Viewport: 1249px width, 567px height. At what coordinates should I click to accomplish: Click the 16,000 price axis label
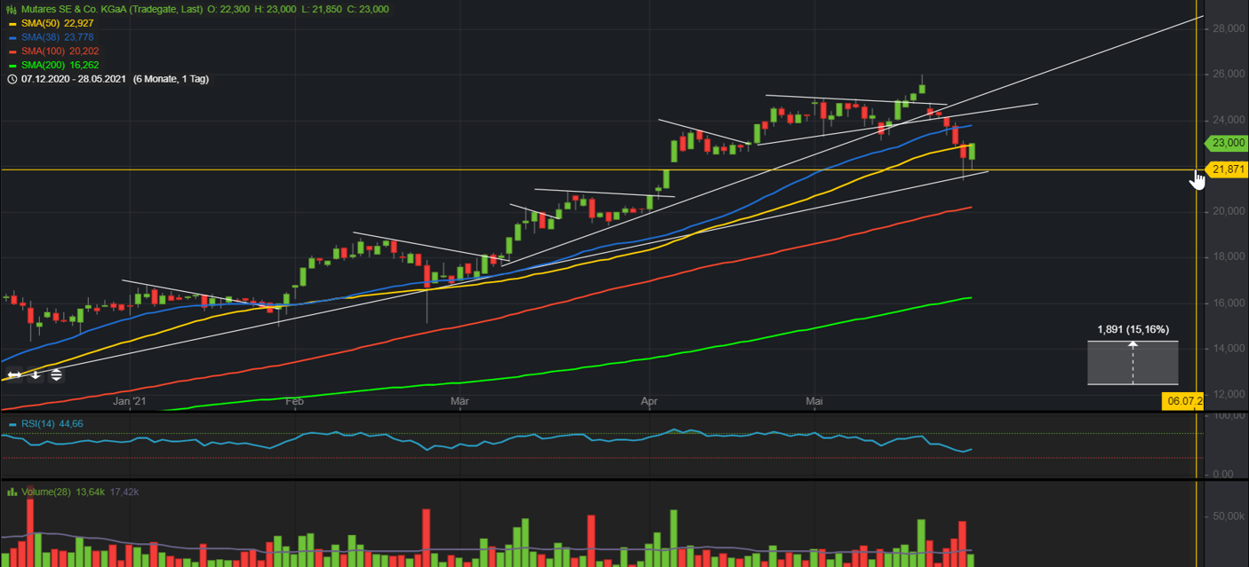click(1227, 303)
